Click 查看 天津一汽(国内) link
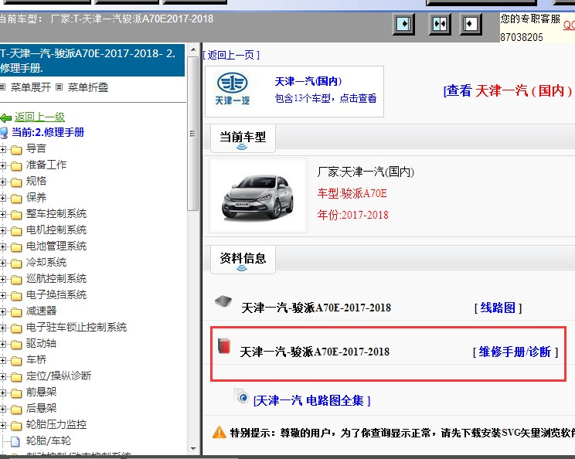 (508, 90)
